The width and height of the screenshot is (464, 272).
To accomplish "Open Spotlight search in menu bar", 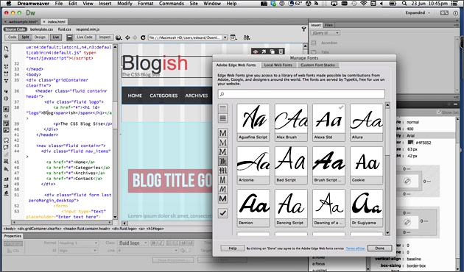I will pos(404,4).
